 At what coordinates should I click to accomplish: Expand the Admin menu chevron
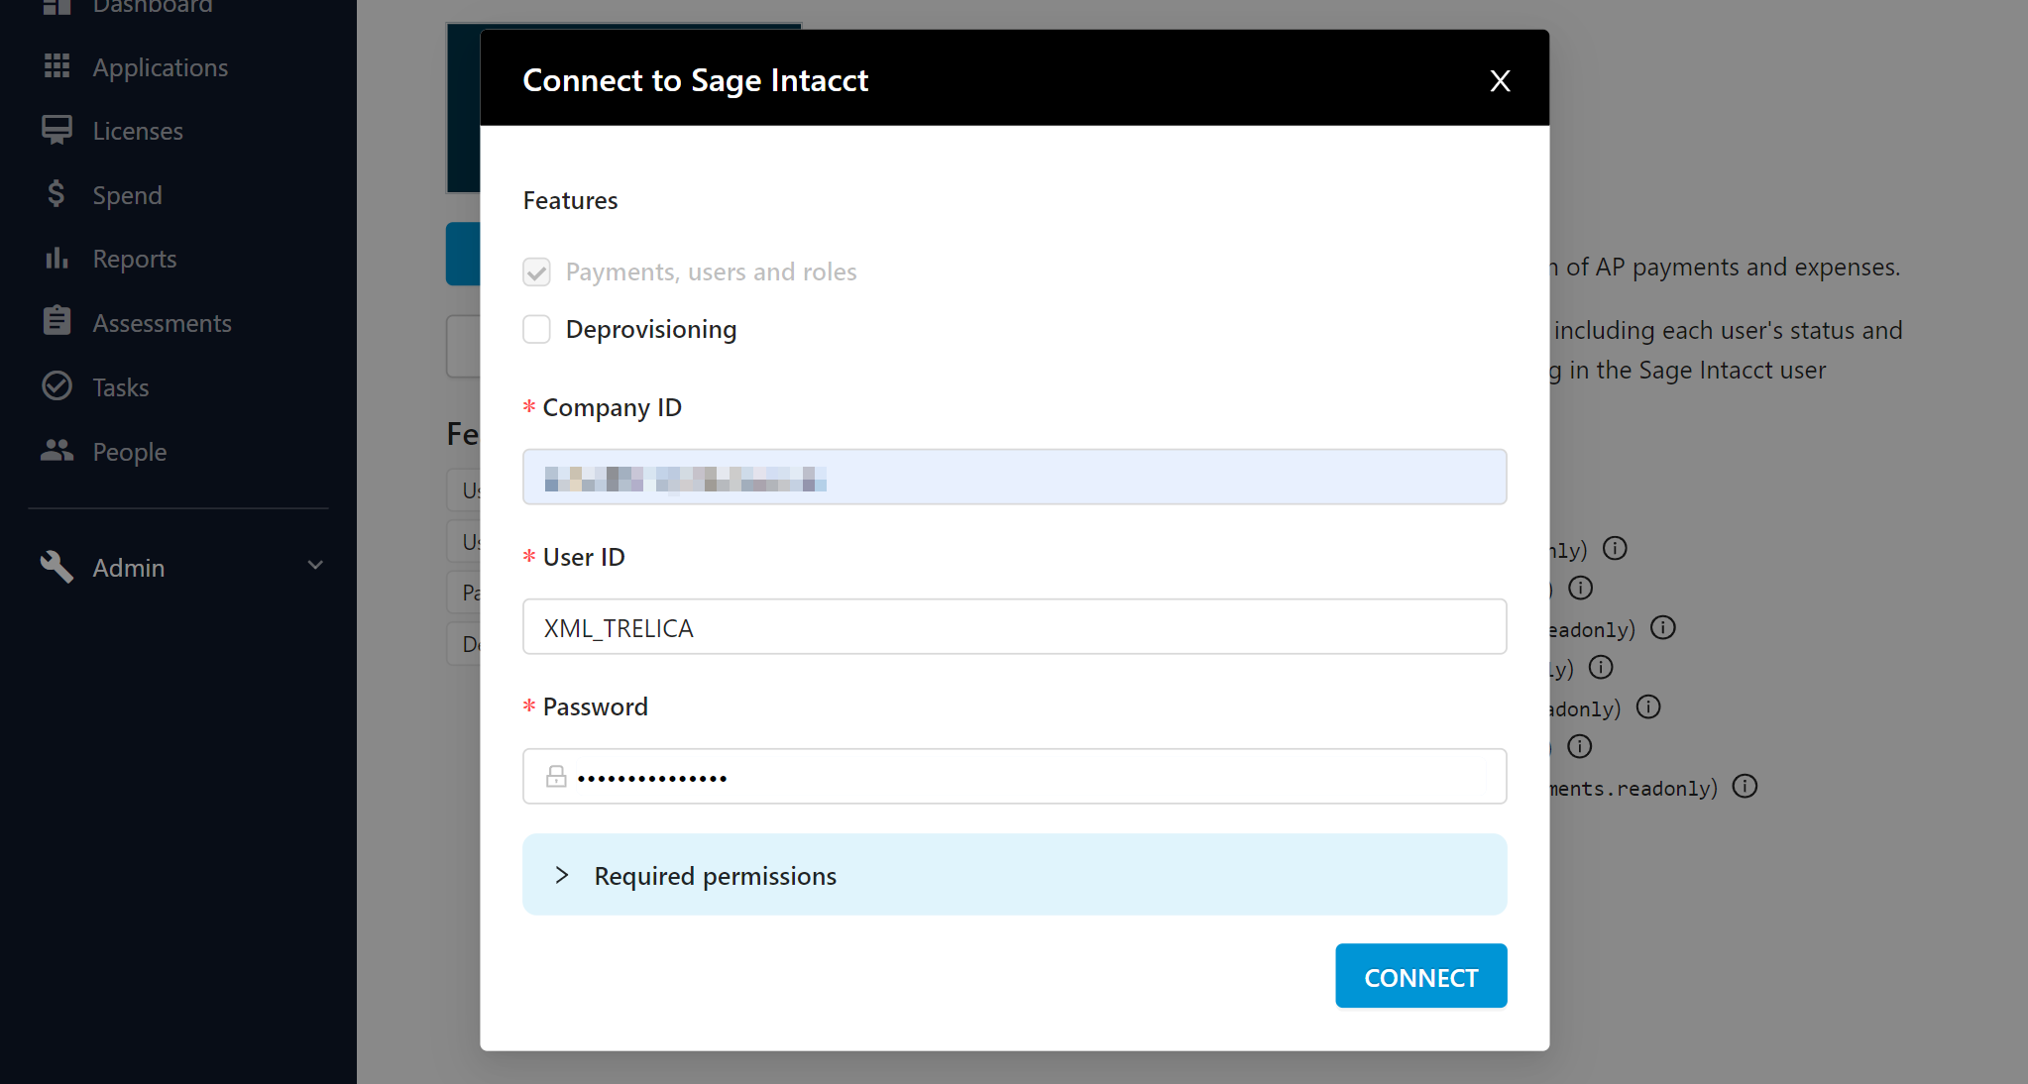(x=315, y=566)
